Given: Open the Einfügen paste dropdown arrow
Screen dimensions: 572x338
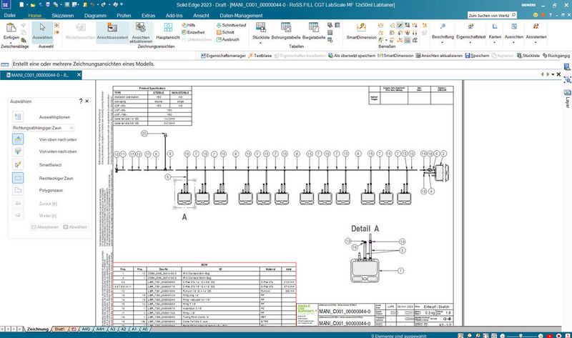Looking at the screenshot, I should click(11, 42).
